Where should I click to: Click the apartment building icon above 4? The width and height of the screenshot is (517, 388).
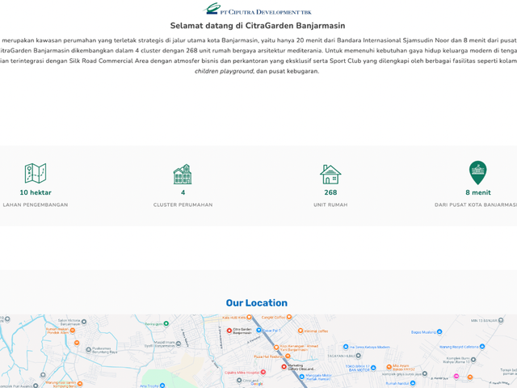pos(183,174)
